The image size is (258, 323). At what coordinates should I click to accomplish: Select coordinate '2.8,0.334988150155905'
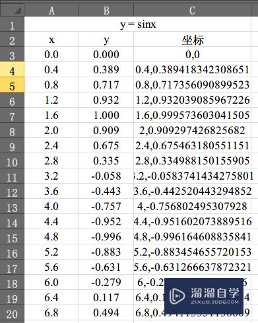pos(192,161)
